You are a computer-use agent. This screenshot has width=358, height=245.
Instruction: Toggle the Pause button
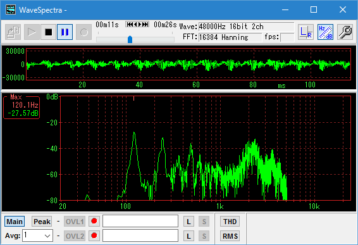click(65, 32)
